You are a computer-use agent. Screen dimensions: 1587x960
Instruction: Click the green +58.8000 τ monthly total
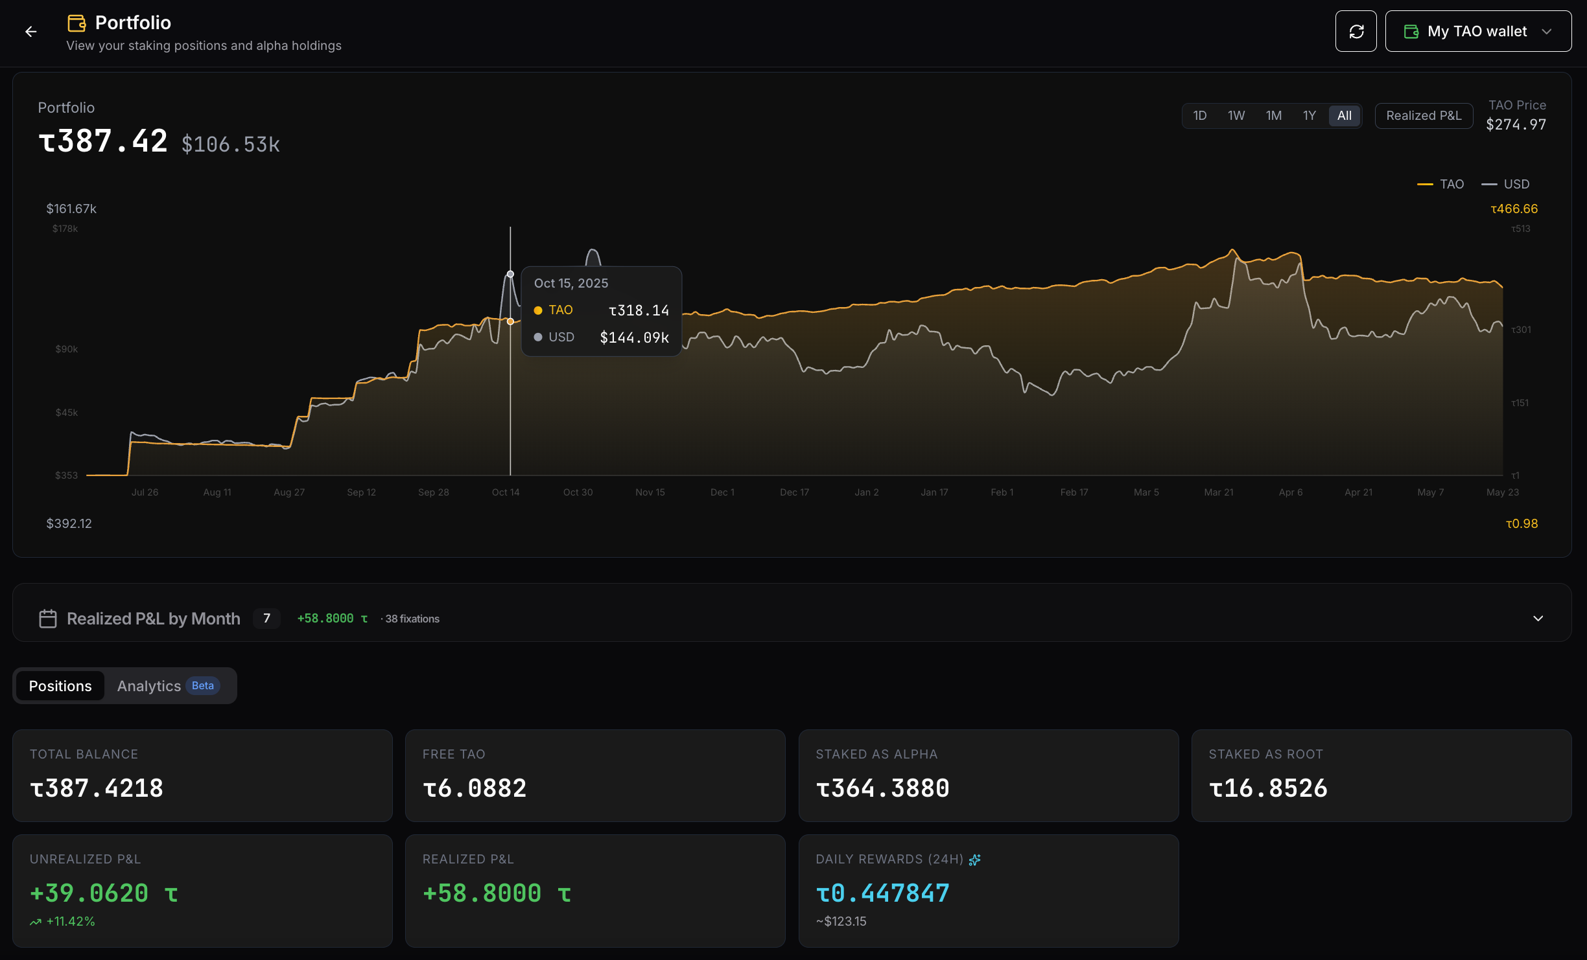pyautogui.click(x=333, y=619)
